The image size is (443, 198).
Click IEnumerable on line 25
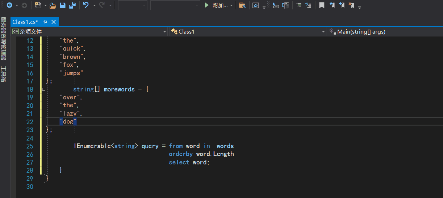(92, 146)
